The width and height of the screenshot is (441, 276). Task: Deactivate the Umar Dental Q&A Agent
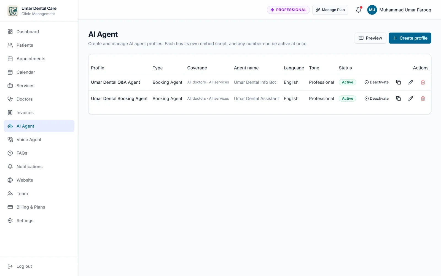click(377, 82)
